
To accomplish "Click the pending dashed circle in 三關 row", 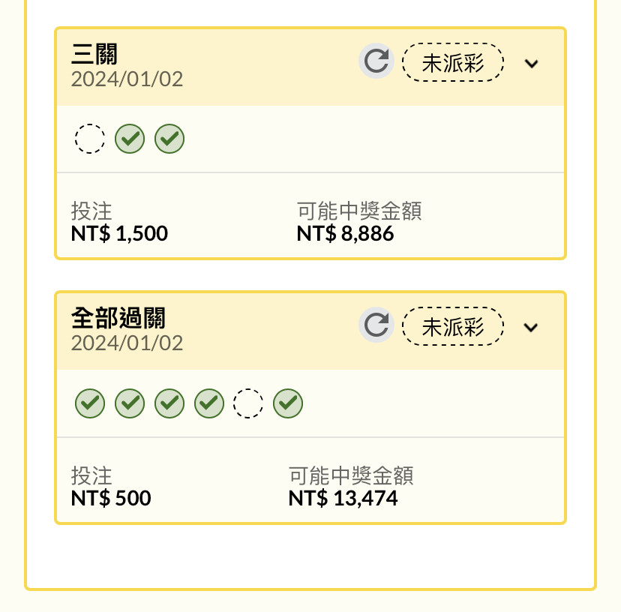I will tap(90, 139).
